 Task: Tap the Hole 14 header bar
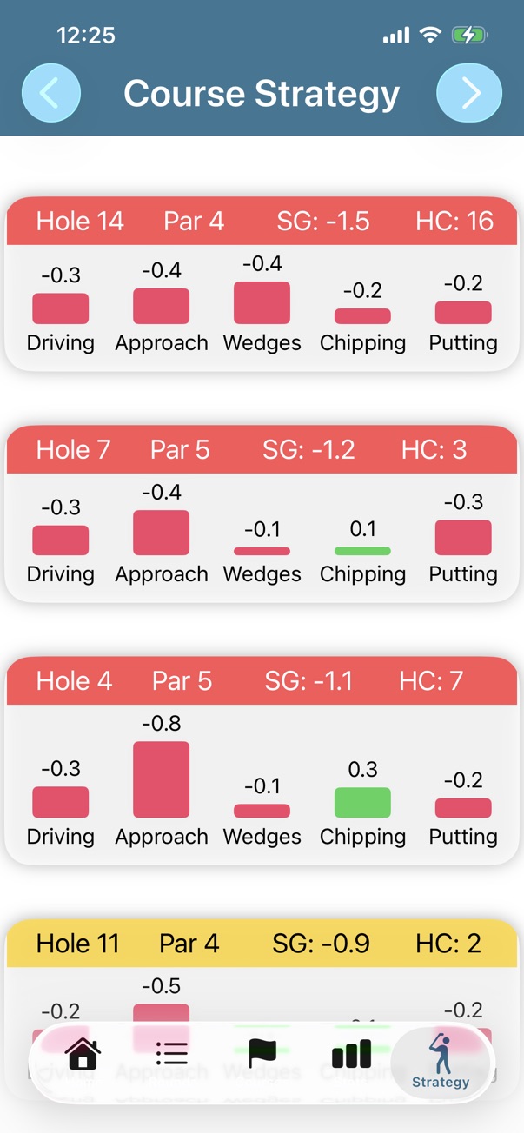[x=262, y=222]
